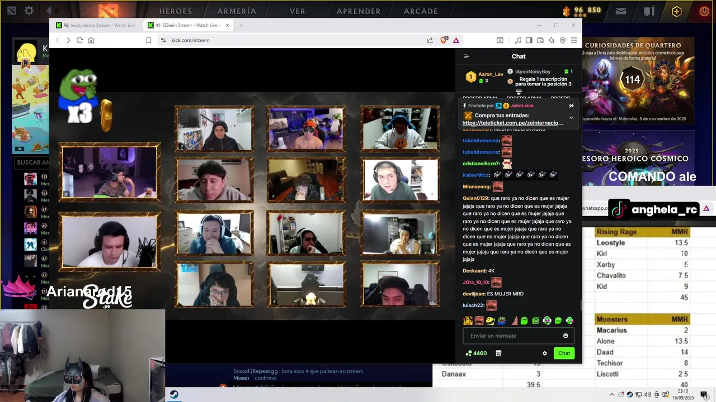Open the teleticket.com.pe pinned link
The height and width of the screenshot is (402, 716).
pyautogui.click(x=513, y=123)
